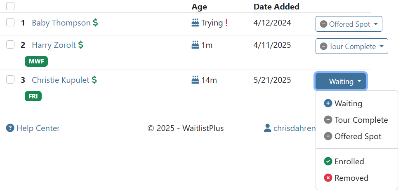Screen dimensions: 403x196
Task: Click the birthday cake icon in Harry Zorolt's row
Action: pos(196,45)
